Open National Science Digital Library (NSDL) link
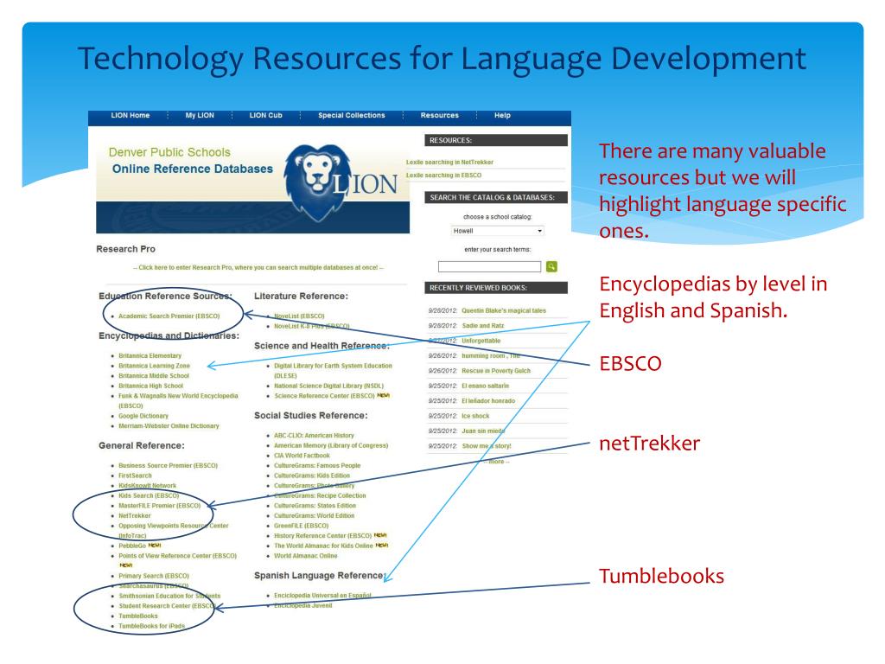Viewport: 885px width, 664px height. (328, 386)
